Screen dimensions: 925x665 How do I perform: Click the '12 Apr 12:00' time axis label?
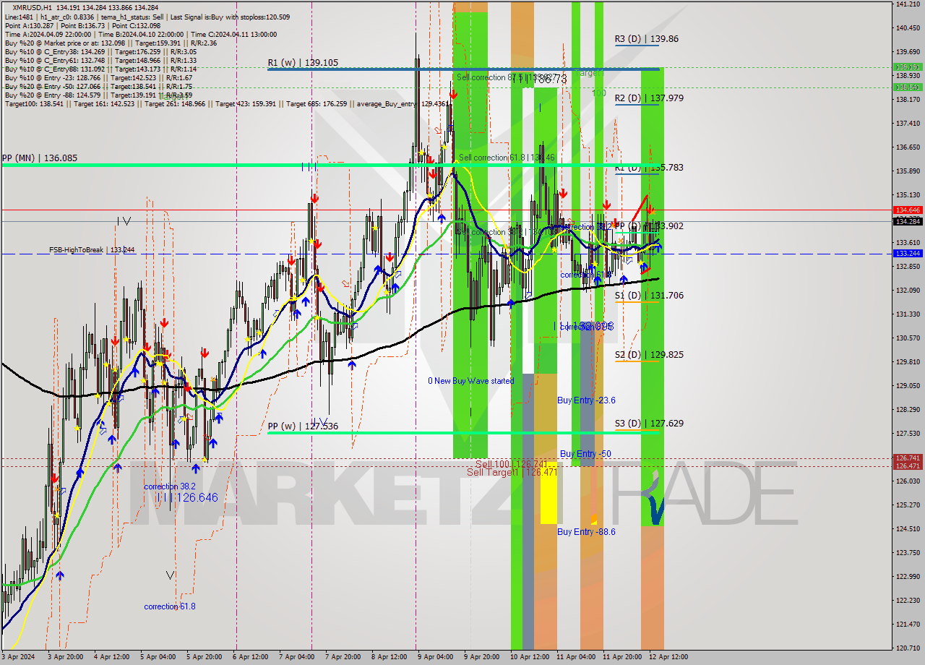coord(668,657)
